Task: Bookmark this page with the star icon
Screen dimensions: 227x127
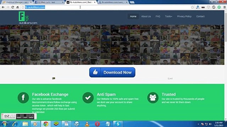Action: (x=192, y=7)
